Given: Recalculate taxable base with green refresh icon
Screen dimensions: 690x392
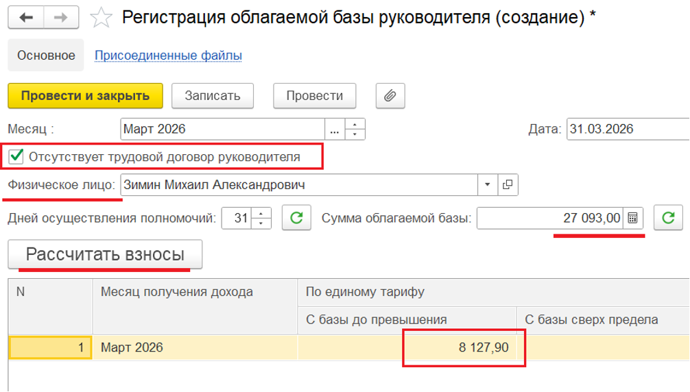Looking at the screenshot, I should [x=668, y=219].
